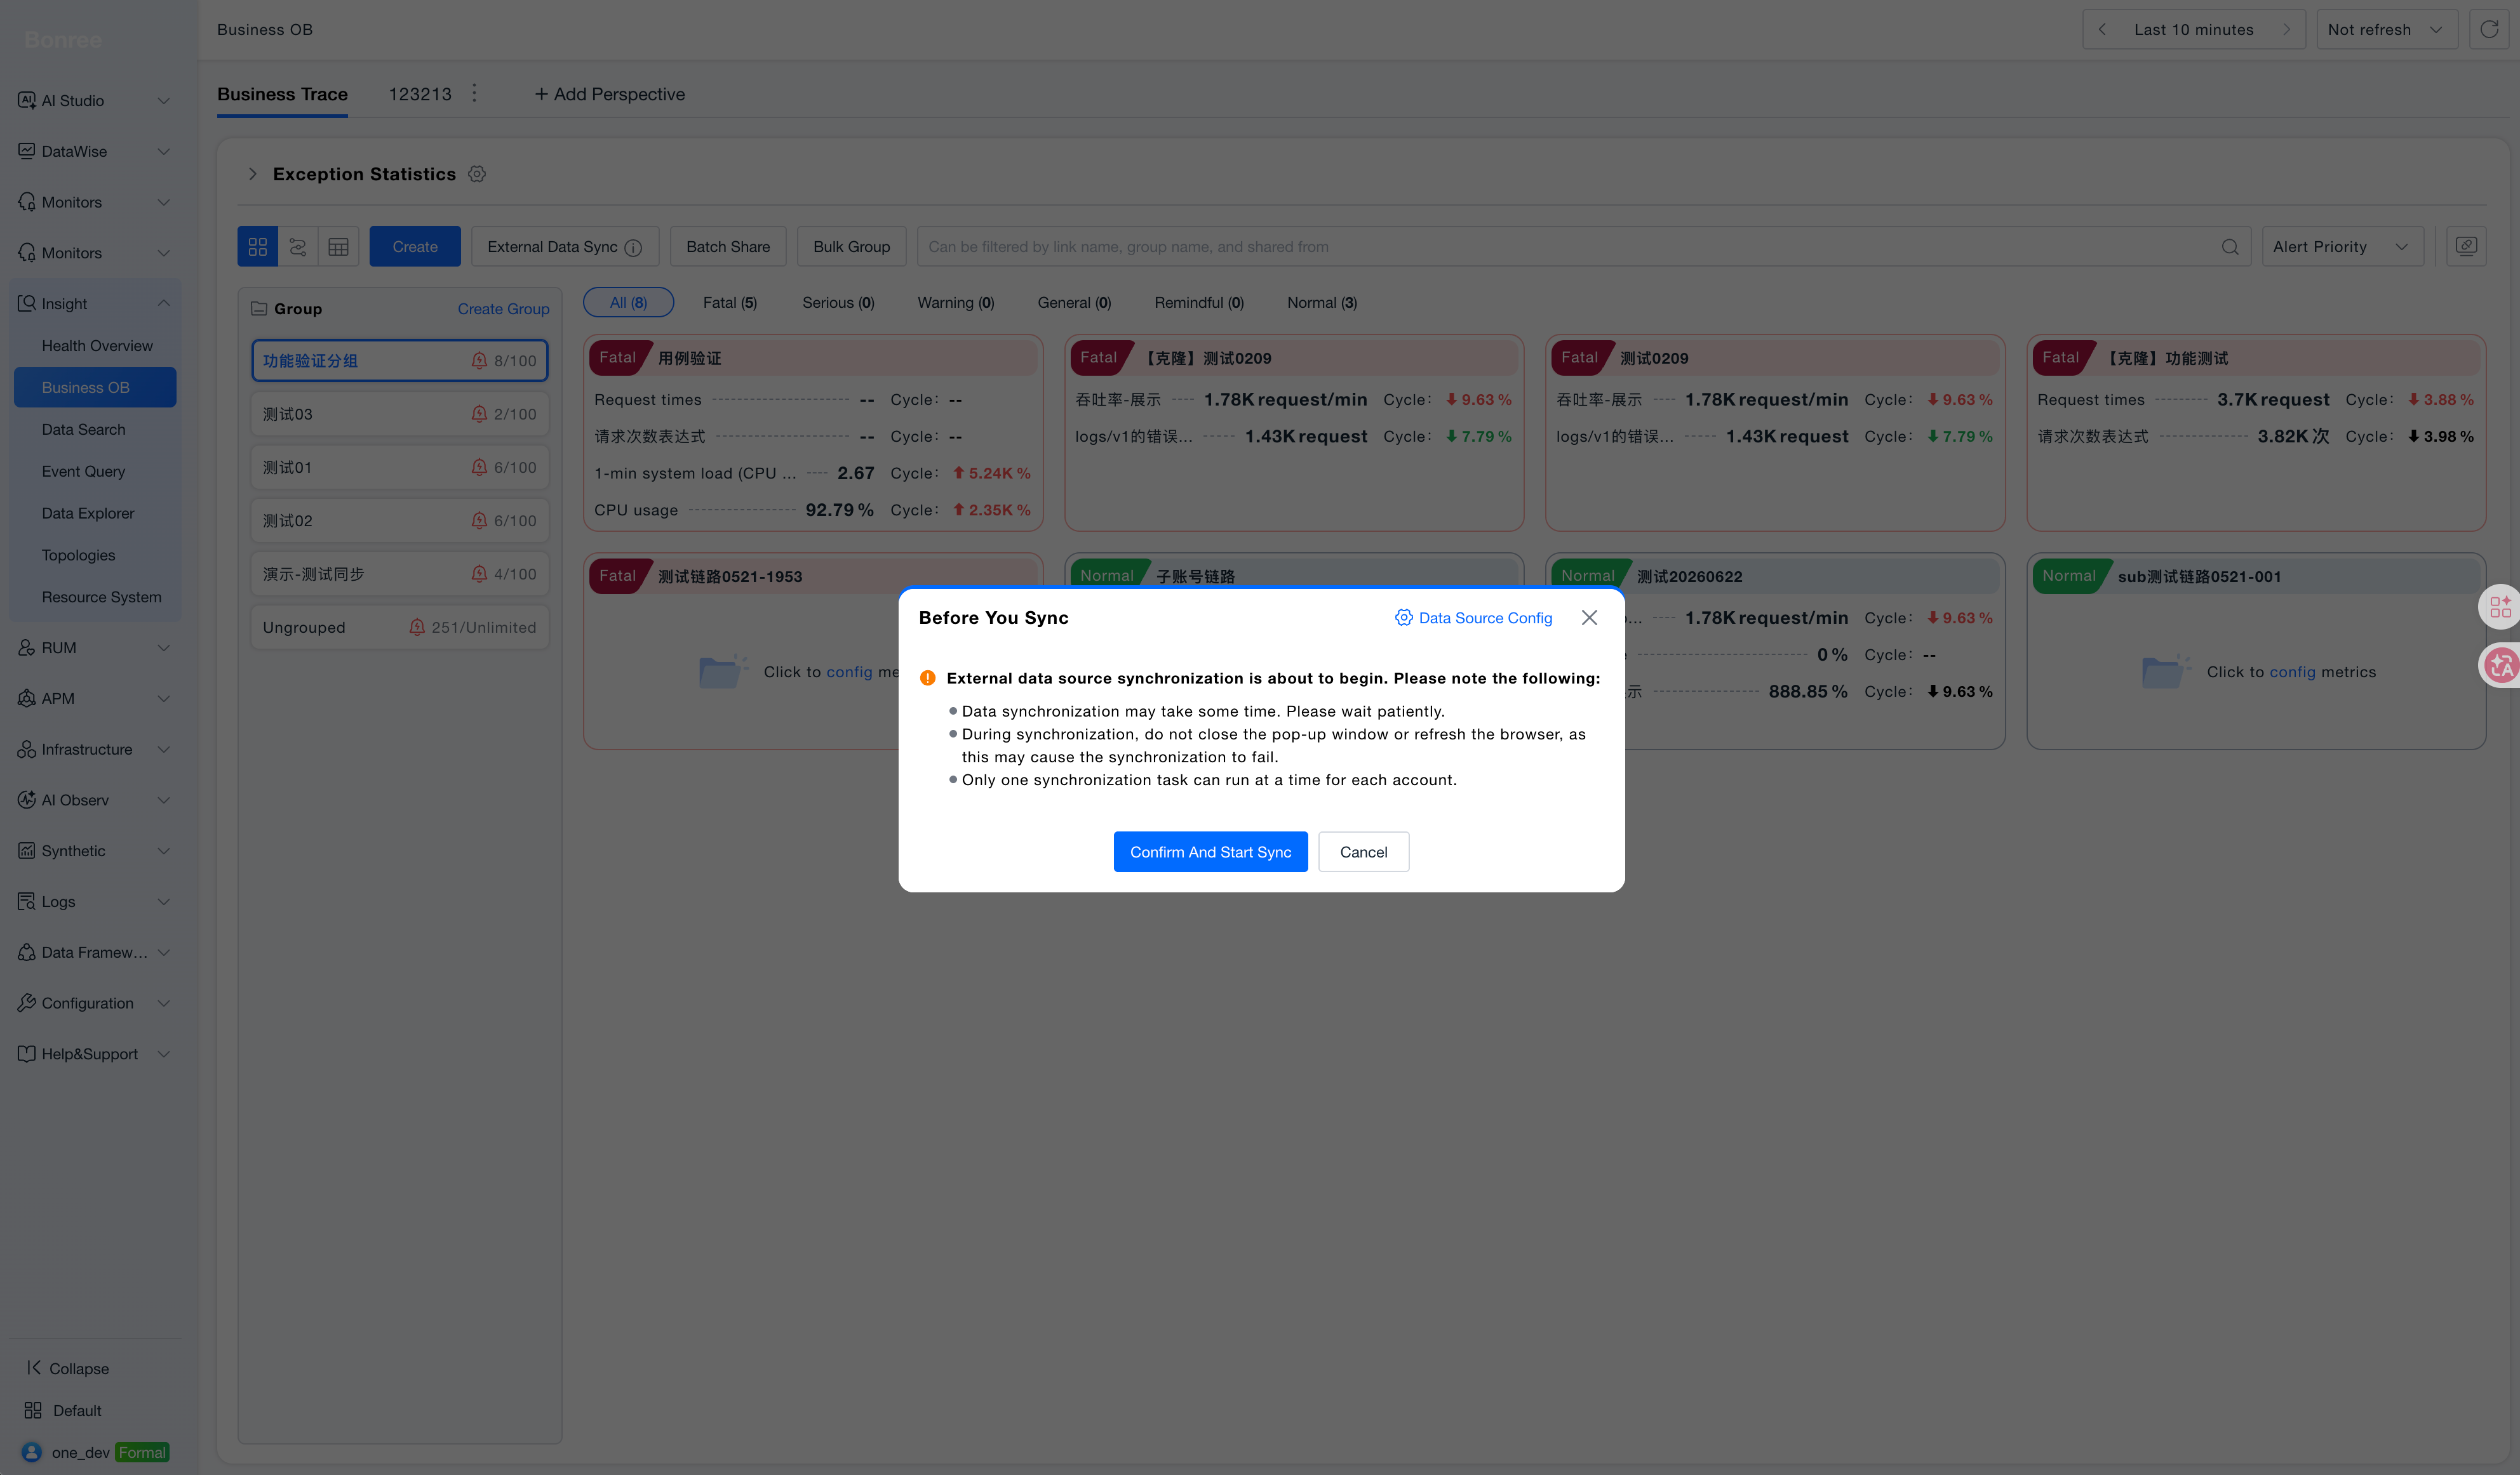
Task: Open Last 10 minutes time picker
Action: pos(2194,29)
